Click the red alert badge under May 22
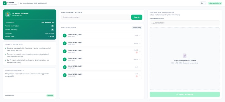 pyautogui.click(x=137, y=53)
